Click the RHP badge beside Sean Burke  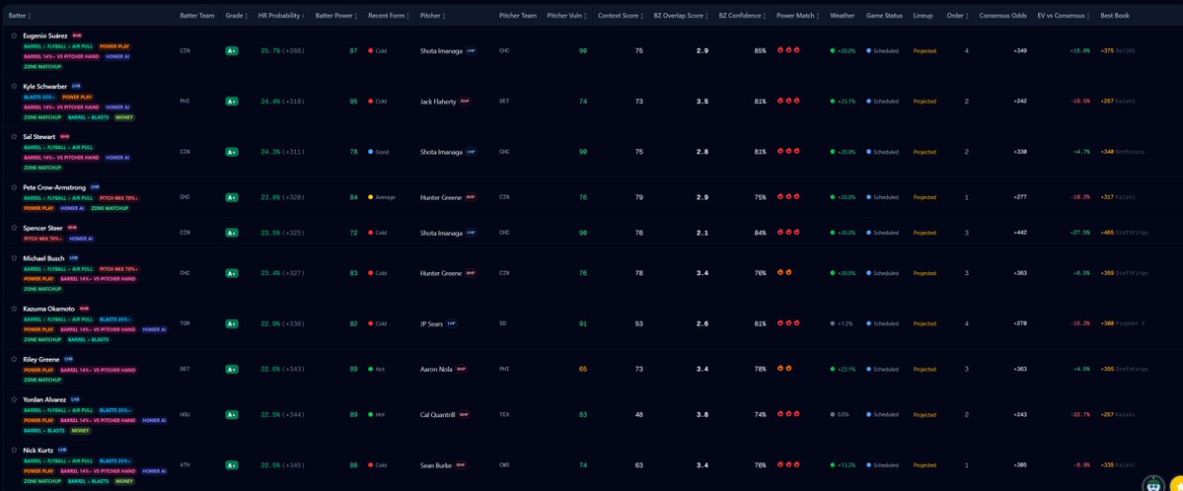[460, 465]
